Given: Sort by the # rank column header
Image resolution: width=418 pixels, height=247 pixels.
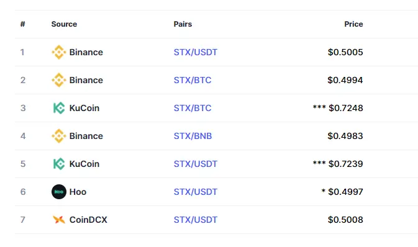Looking at the screenshot, I should pos(22,24).
